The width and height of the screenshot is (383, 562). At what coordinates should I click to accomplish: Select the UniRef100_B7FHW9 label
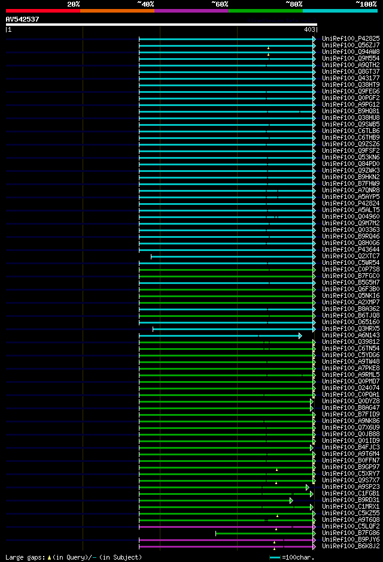coord(351,184)
